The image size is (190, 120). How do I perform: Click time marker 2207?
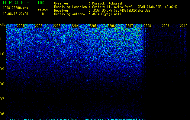pyautogui.click(x=129, y=26)
